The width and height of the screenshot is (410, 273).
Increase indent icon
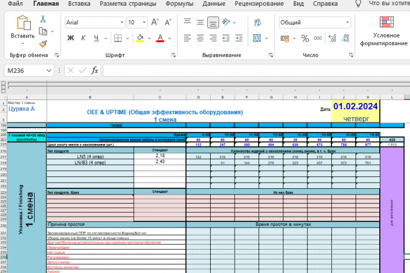(x=239, y=38)
